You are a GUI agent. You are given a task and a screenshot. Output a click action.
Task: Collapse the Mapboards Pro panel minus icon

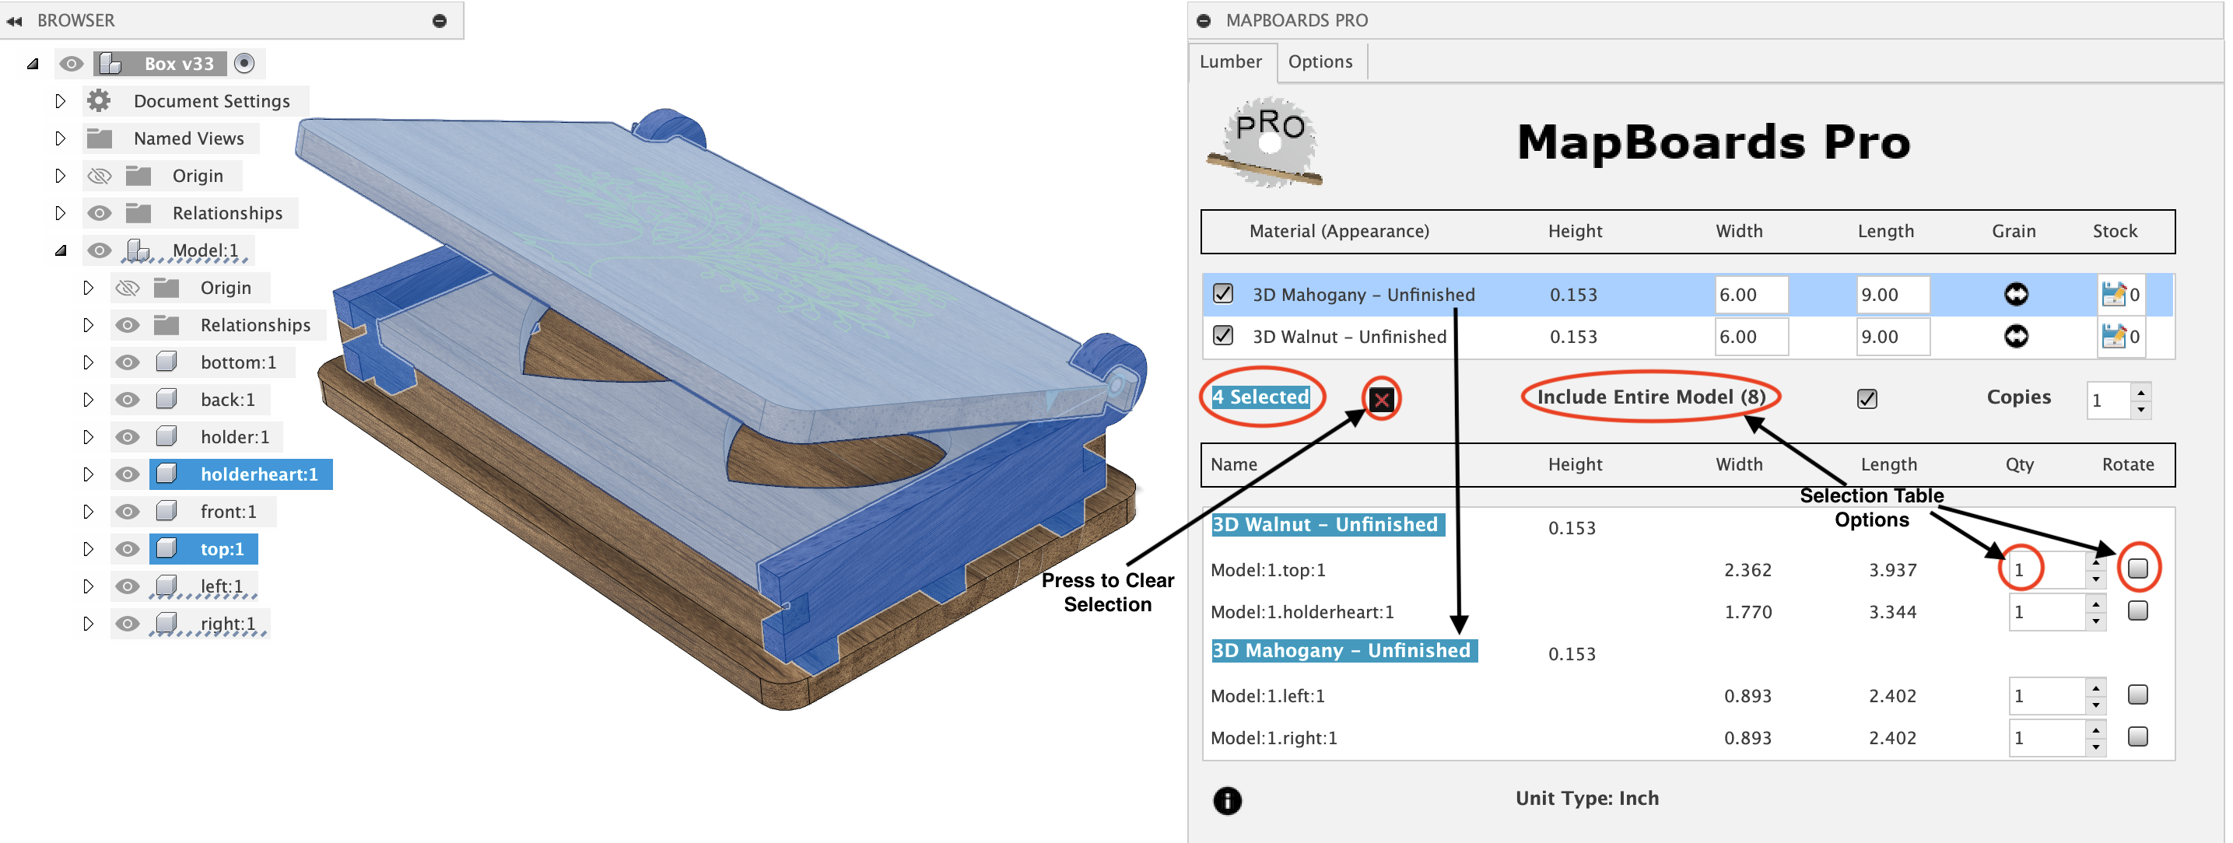coord(1203,20)
